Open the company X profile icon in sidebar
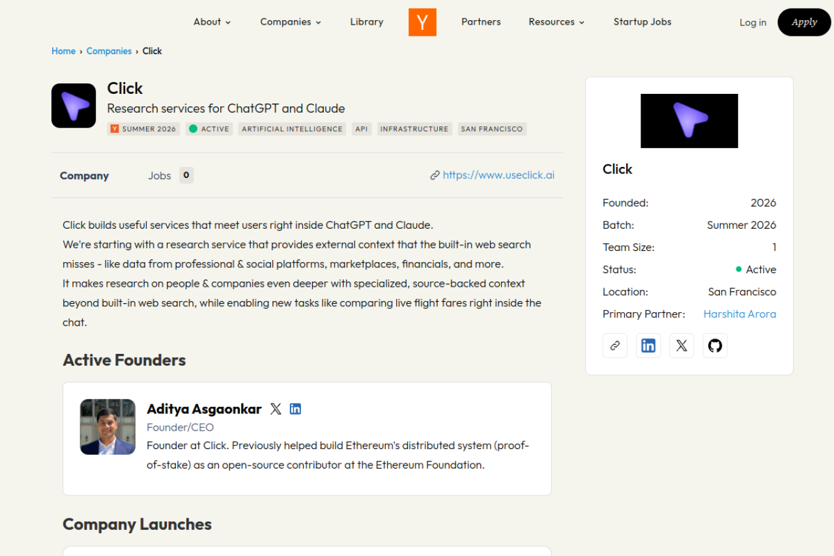This screenshot has height=556, width=834. tap(682, 345)
